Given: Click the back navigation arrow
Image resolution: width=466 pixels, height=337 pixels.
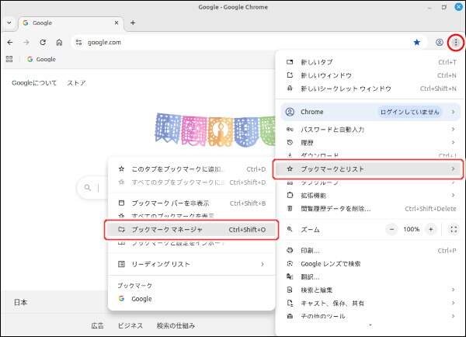Looking at the screenshot, I should pyautogui.click(x=10, y=43).
